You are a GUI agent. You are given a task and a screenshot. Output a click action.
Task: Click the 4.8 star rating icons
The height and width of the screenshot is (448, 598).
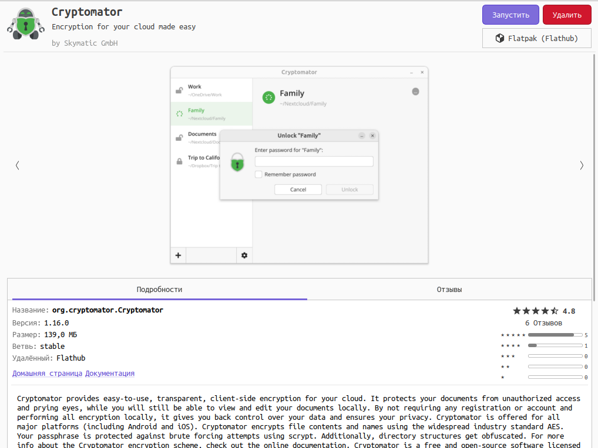[536, 311]
